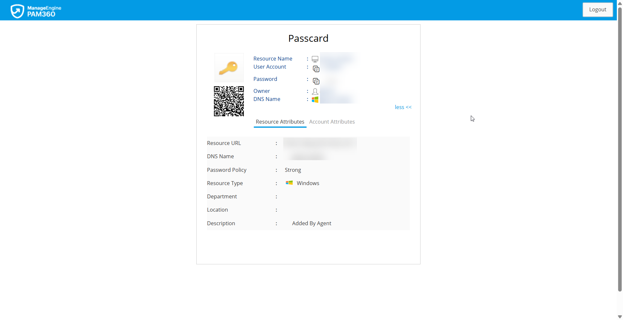Click the blurred Resource URL value
The height and width of the screenshot is (320, 623).
point(320,143)
